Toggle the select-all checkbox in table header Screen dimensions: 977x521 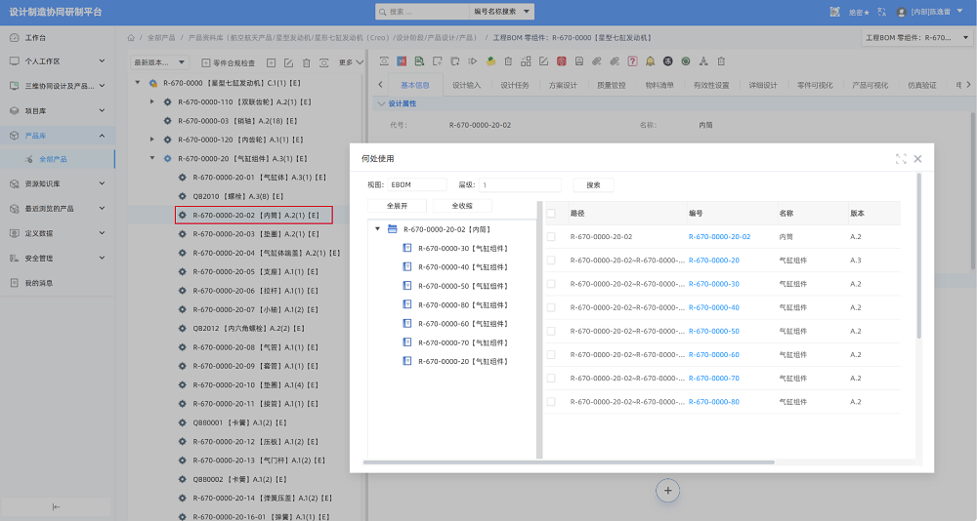coord(551,213)
